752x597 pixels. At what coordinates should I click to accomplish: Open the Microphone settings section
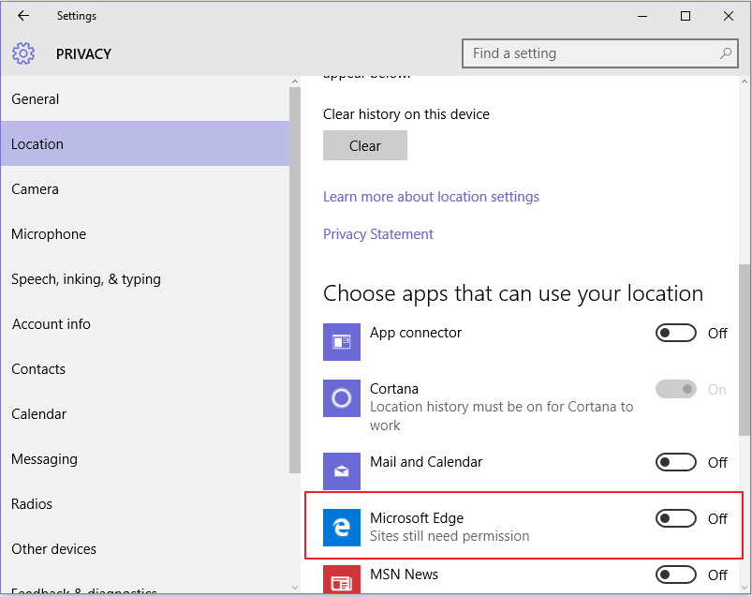tap(48, 233)
